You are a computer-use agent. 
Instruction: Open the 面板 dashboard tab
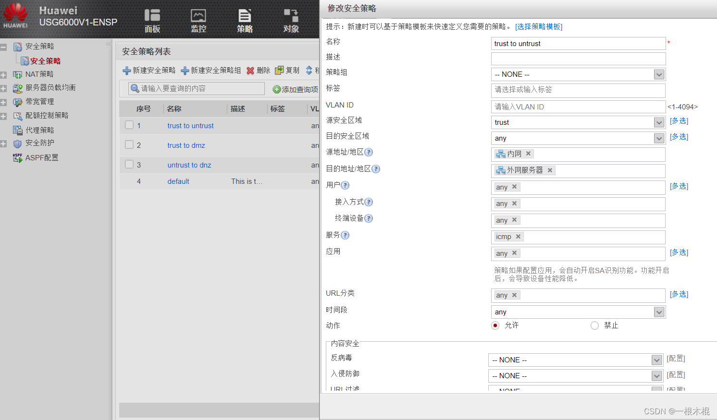152,21
